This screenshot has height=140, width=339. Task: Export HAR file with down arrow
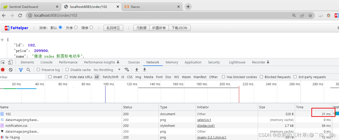(x=145, y=70)
